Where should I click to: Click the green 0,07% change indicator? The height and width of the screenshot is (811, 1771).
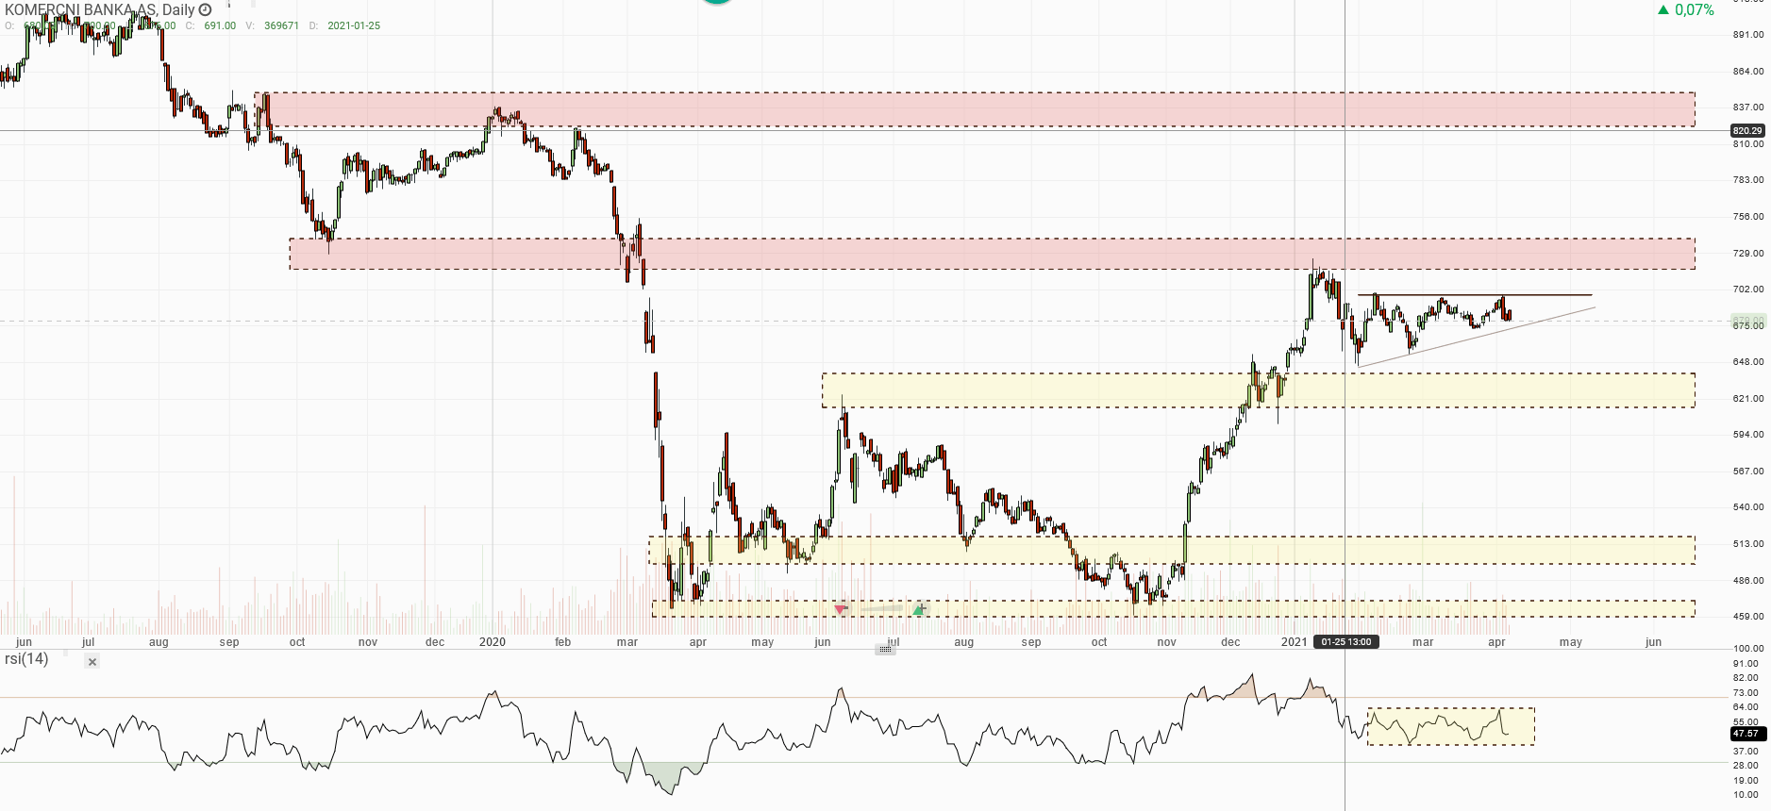[1686, 10]
